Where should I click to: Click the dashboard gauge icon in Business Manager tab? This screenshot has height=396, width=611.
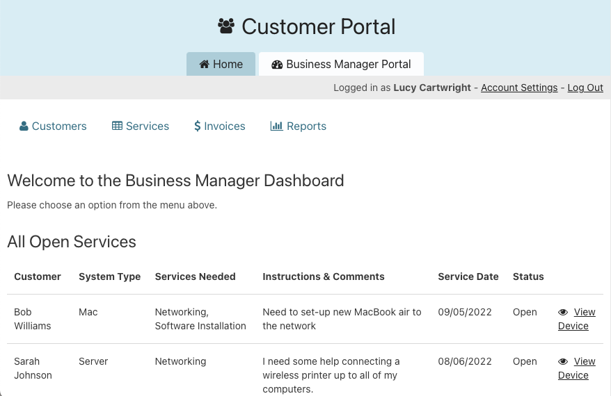click(277, 65)
